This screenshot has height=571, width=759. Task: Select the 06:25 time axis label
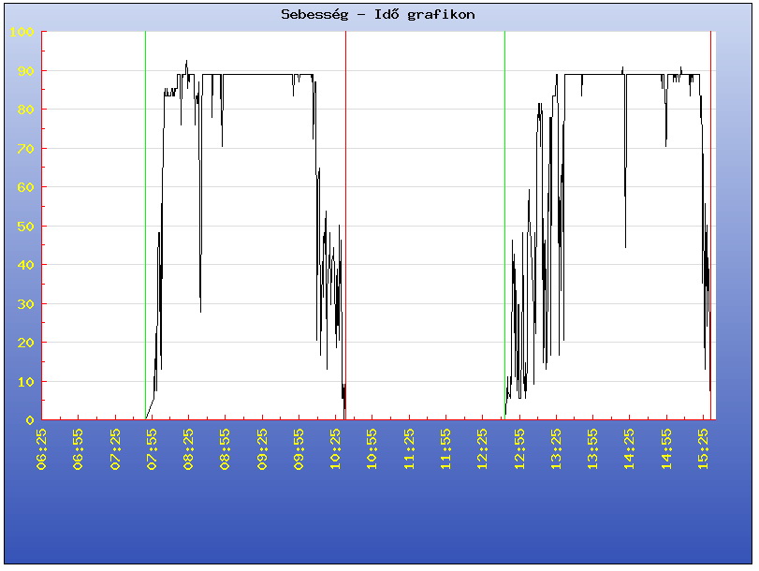[x=41, y=449]
